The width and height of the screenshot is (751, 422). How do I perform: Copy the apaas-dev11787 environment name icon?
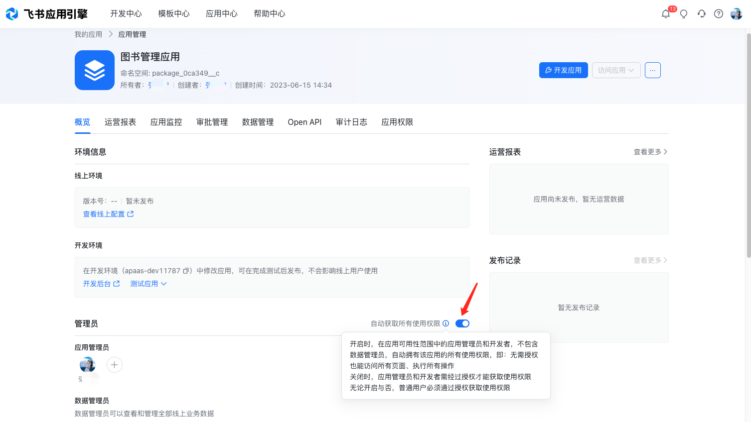pos(186,271)
